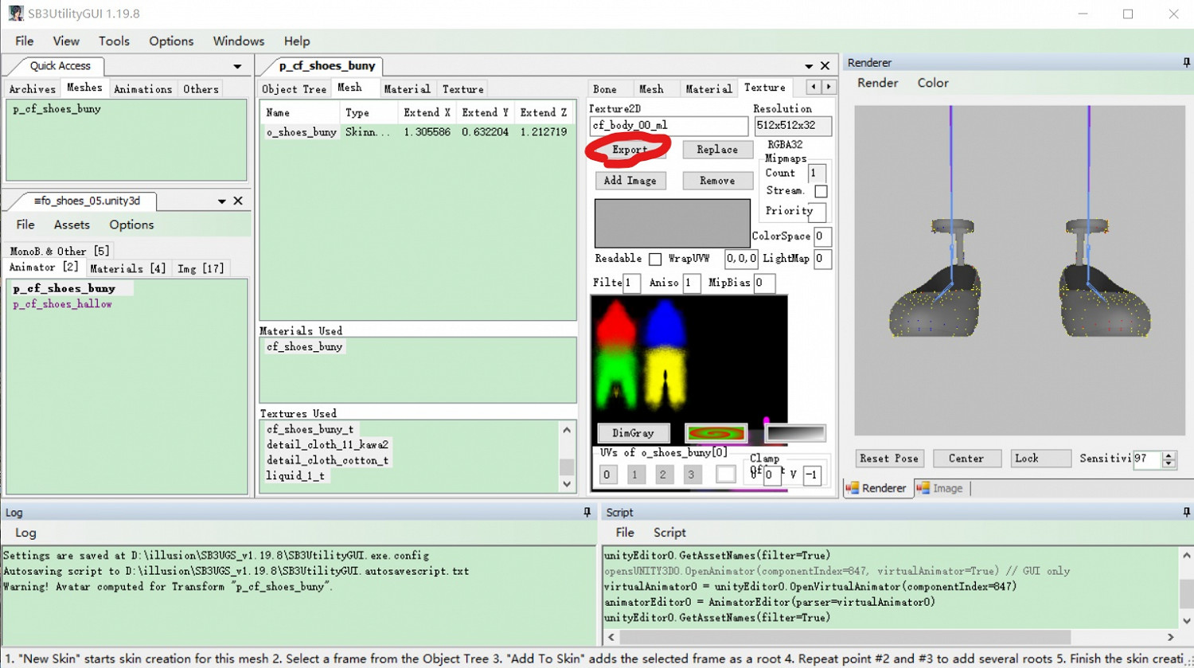This screenshot has width=1194, height=668.
Task: Pin the Renderer panel with the pushpin icon
Action: click(x=1186, y=62)
